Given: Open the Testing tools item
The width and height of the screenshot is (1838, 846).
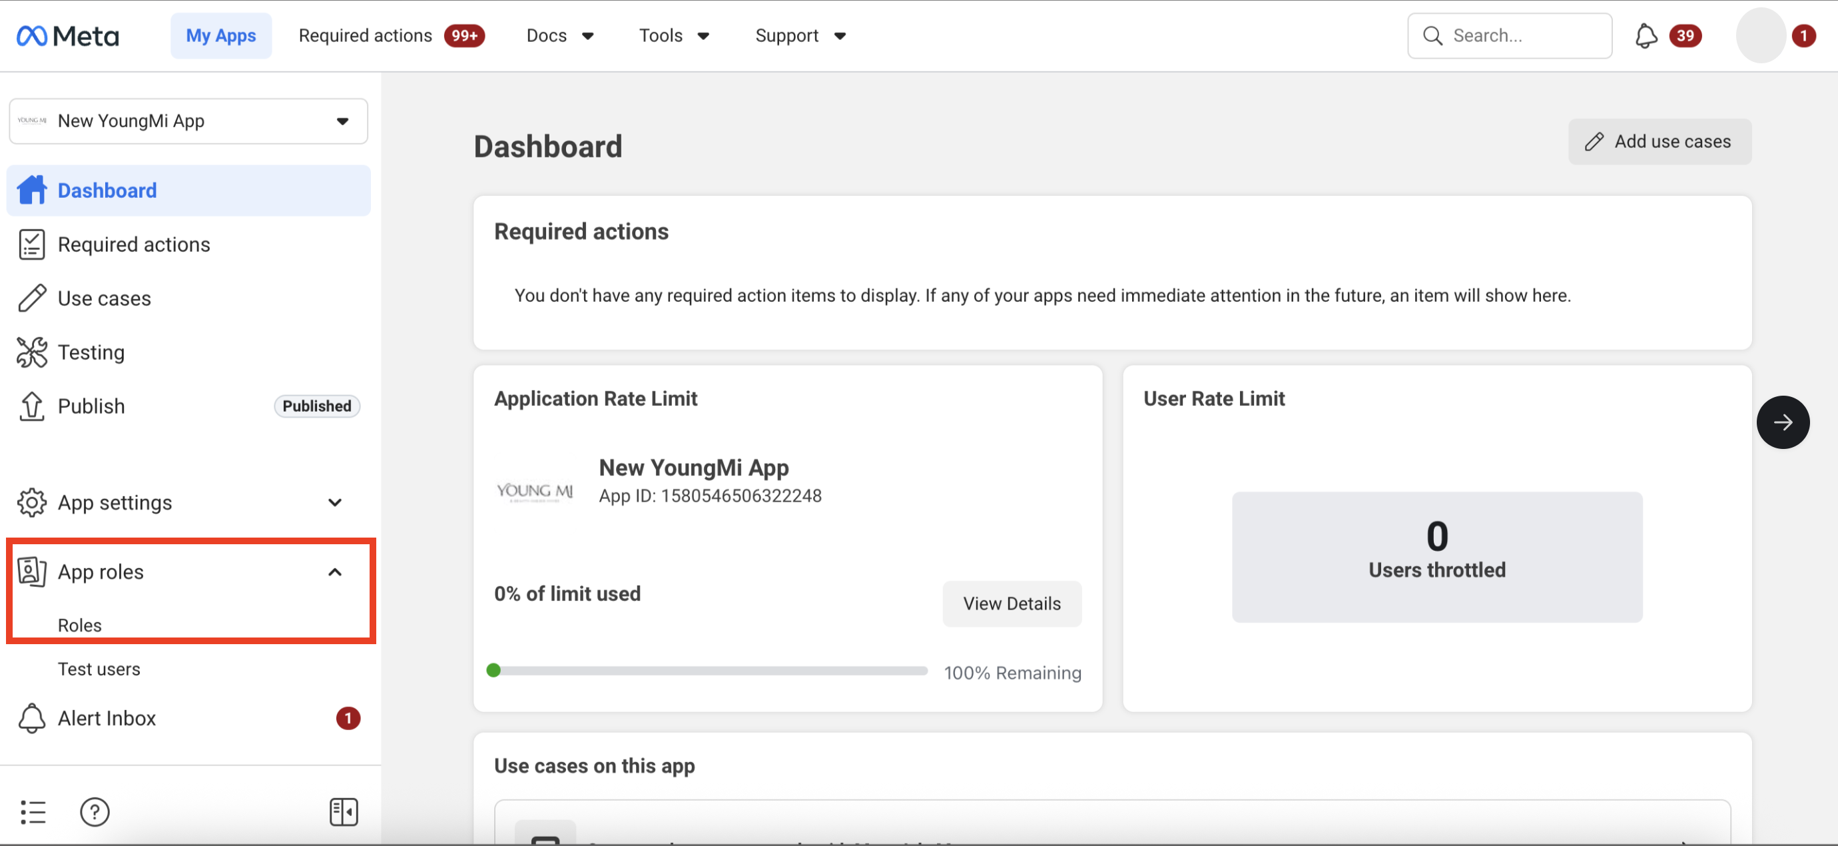Looking at the screenshot, I should 91,352.
